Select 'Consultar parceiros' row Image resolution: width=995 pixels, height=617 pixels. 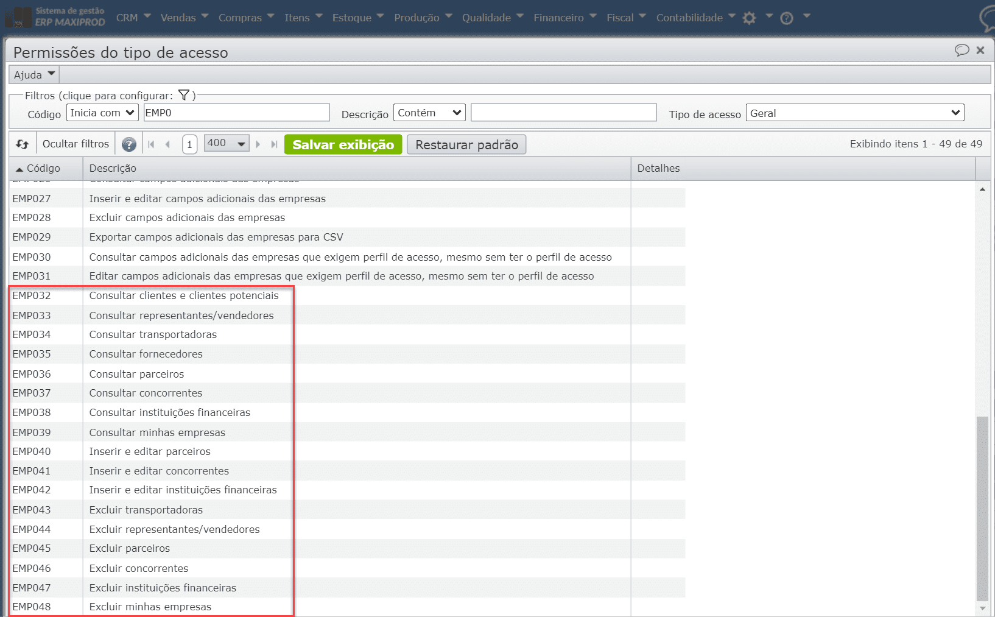pos(347,374)
